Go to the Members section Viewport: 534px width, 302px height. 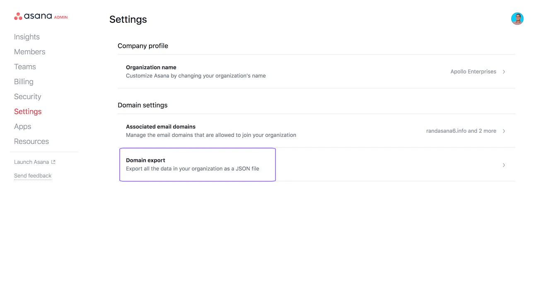pyautogui.click(x=29, y=51)
